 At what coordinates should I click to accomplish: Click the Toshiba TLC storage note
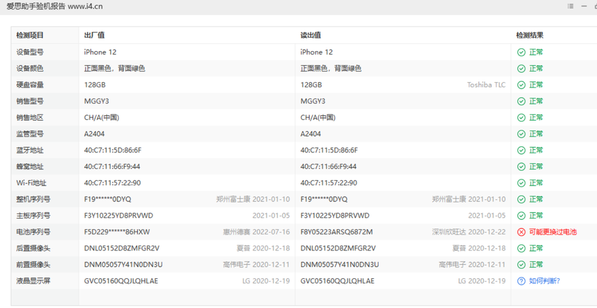pos(486,85)
